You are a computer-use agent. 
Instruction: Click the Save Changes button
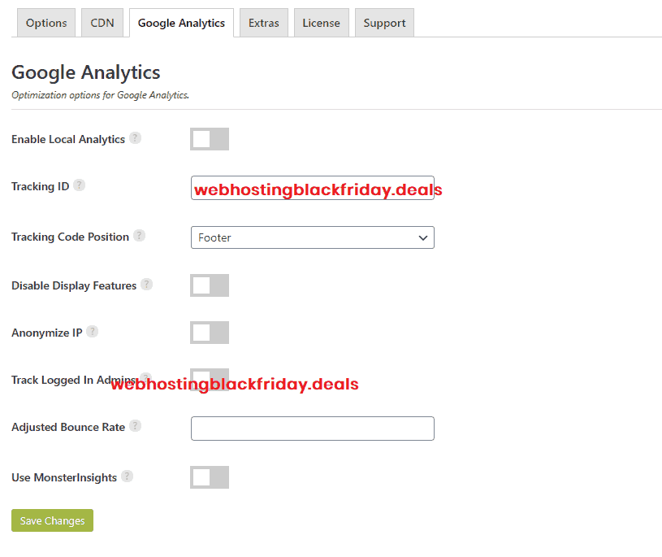pos(52,520)
